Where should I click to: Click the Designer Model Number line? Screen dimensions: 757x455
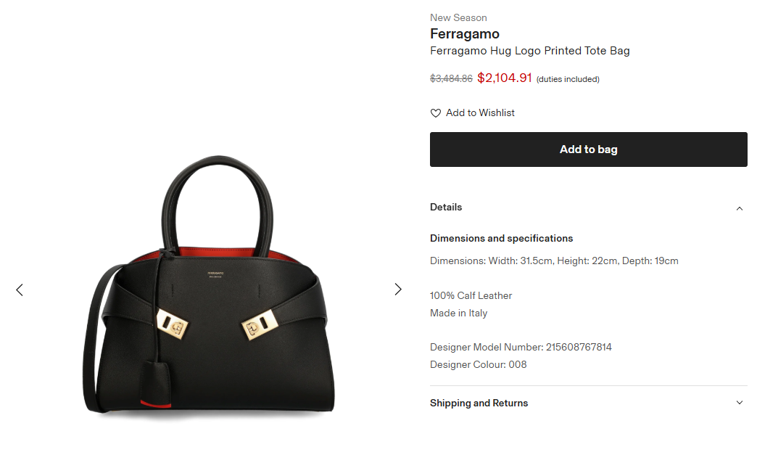pos(521,348)
